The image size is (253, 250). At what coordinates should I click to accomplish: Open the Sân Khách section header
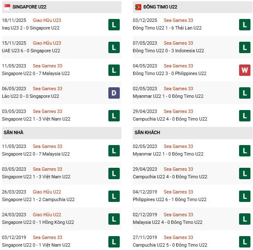[x=148, y=132]
